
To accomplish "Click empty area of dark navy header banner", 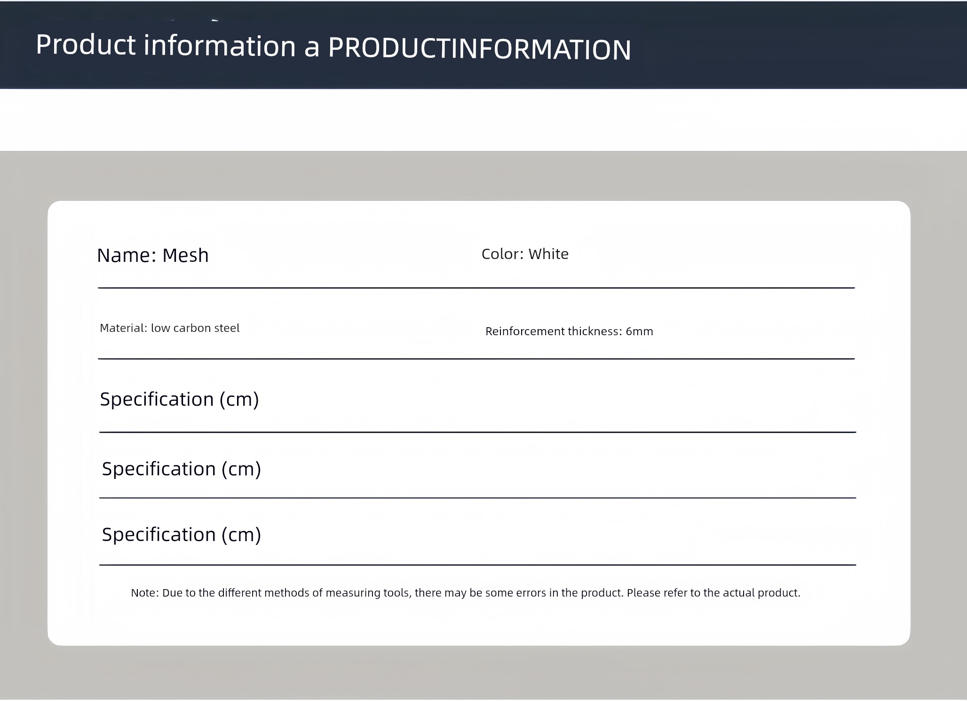I will pyautogui.click(x=800, y=47).
